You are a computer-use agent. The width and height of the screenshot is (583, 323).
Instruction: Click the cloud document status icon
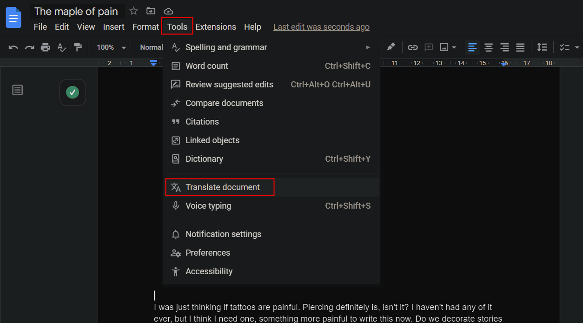[x=168, y=11]
